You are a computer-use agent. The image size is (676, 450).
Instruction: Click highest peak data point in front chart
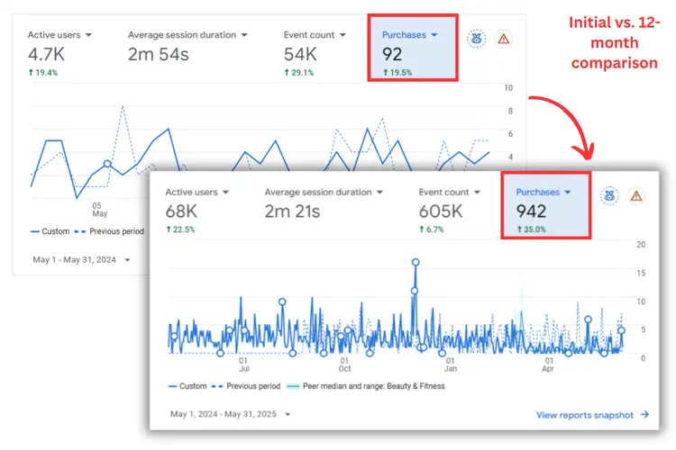pos(416,262)
